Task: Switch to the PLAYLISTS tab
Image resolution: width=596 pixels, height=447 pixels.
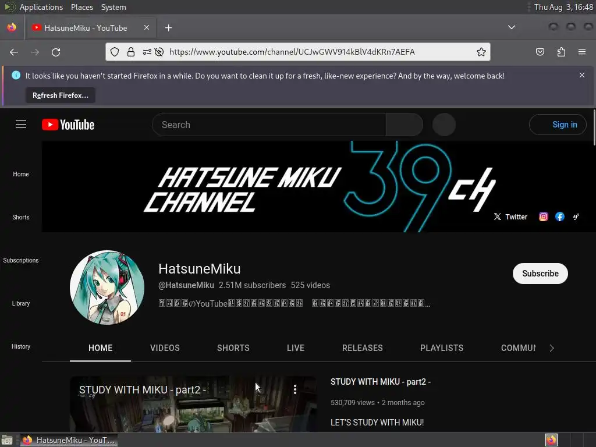Action: 442,348
